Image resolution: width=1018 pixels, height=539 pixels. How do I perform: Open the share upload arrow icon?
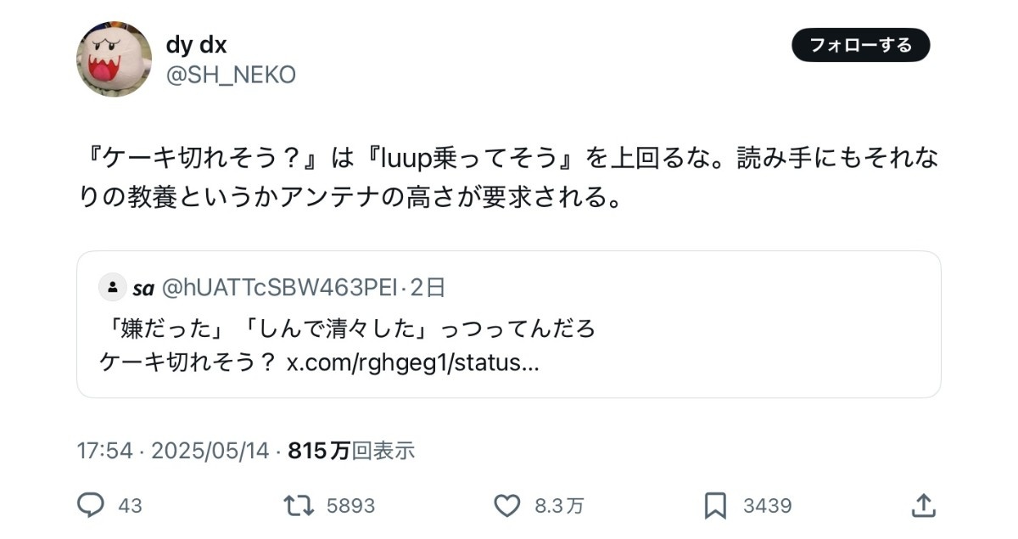(922, 506)
